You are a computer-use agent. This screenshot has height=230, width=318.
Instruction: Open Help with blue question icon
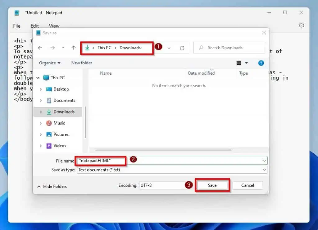coord(261,63)
